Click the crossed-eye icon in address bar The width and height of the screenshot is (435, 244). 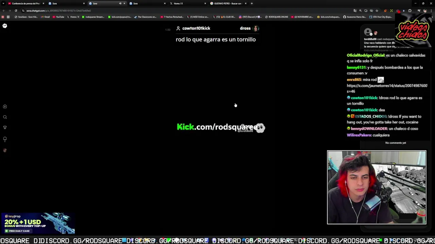(x=371, y=11)
